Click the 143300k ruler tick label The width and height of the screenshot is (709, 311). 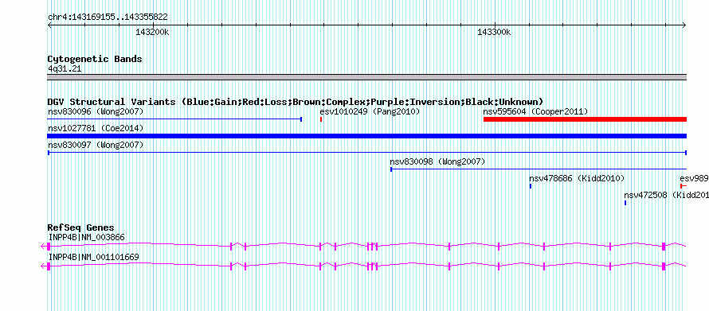pyautogui.click(x=494, y=32)
